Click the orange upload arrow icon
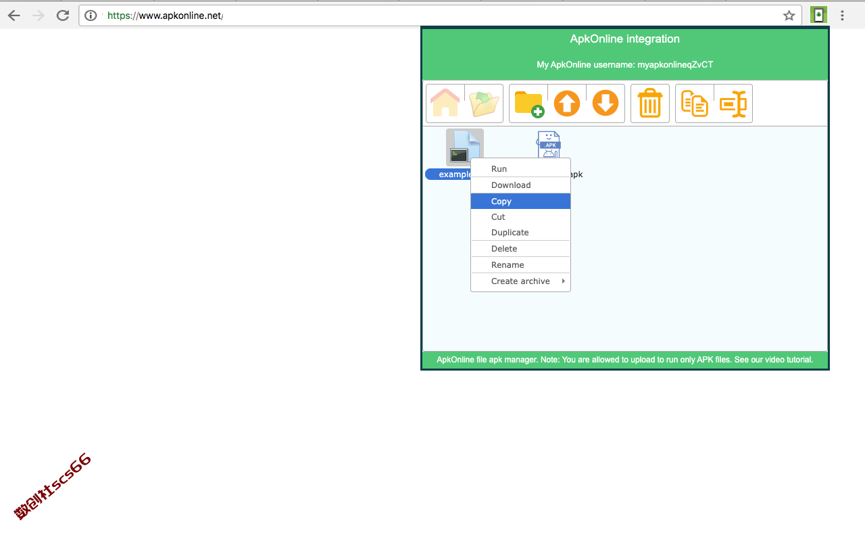865x541 pixels. tap(567, 103)
